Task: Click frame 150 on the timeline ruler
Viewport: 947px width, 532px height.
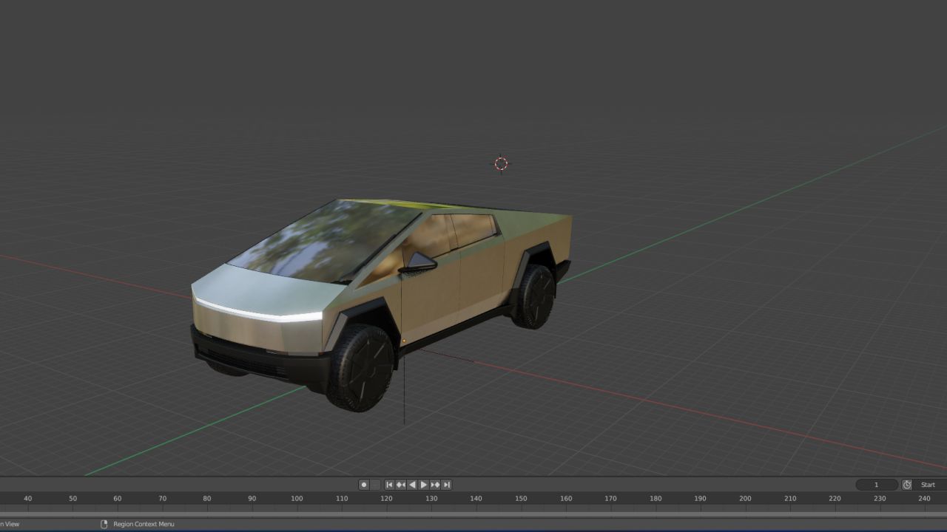Action: tap(521, 499)
